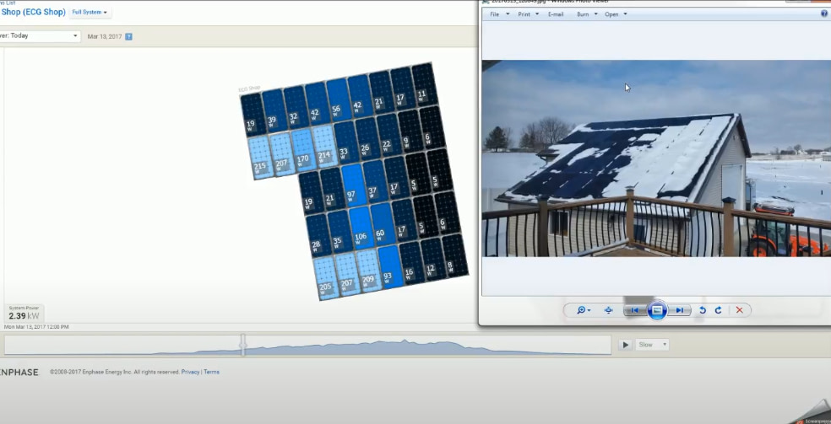Click the System Power 2.39 kW readout
This screenshot has width=831, height=424.
coord(24,313)
